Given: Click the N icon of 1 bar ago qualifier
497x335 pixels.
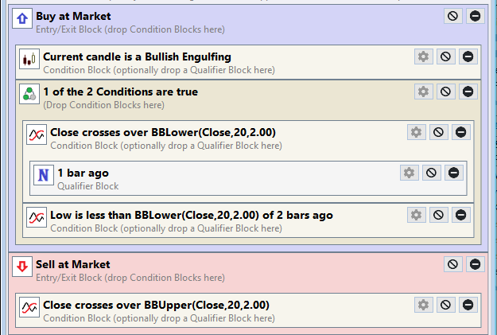Looking at the screenshot, I should click(44, 175).
